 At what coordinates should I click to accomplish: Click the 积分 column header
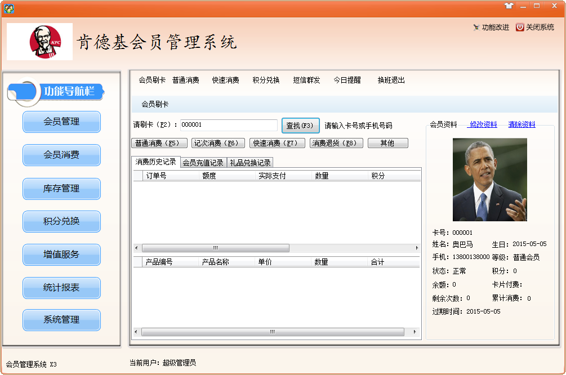pyautogui.click(x=394, y=176)
